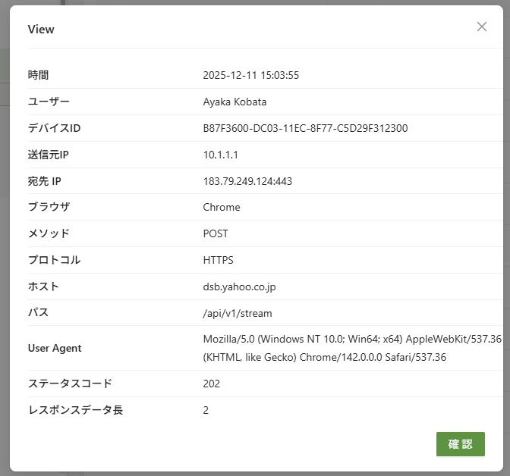Click the レスポンスデータ長 field label

75,410
